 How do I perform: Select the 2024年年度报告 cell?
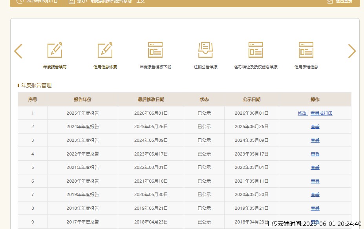click(82, 126)
